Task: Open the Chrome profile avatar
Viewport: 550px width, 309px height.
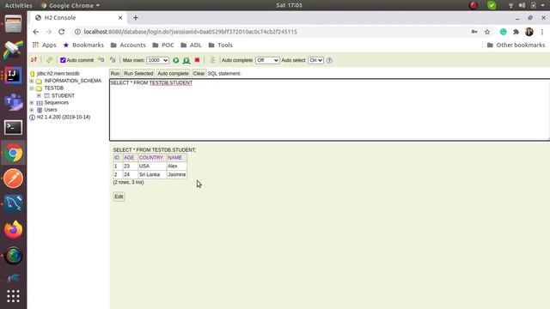Action: pos(529,32)
